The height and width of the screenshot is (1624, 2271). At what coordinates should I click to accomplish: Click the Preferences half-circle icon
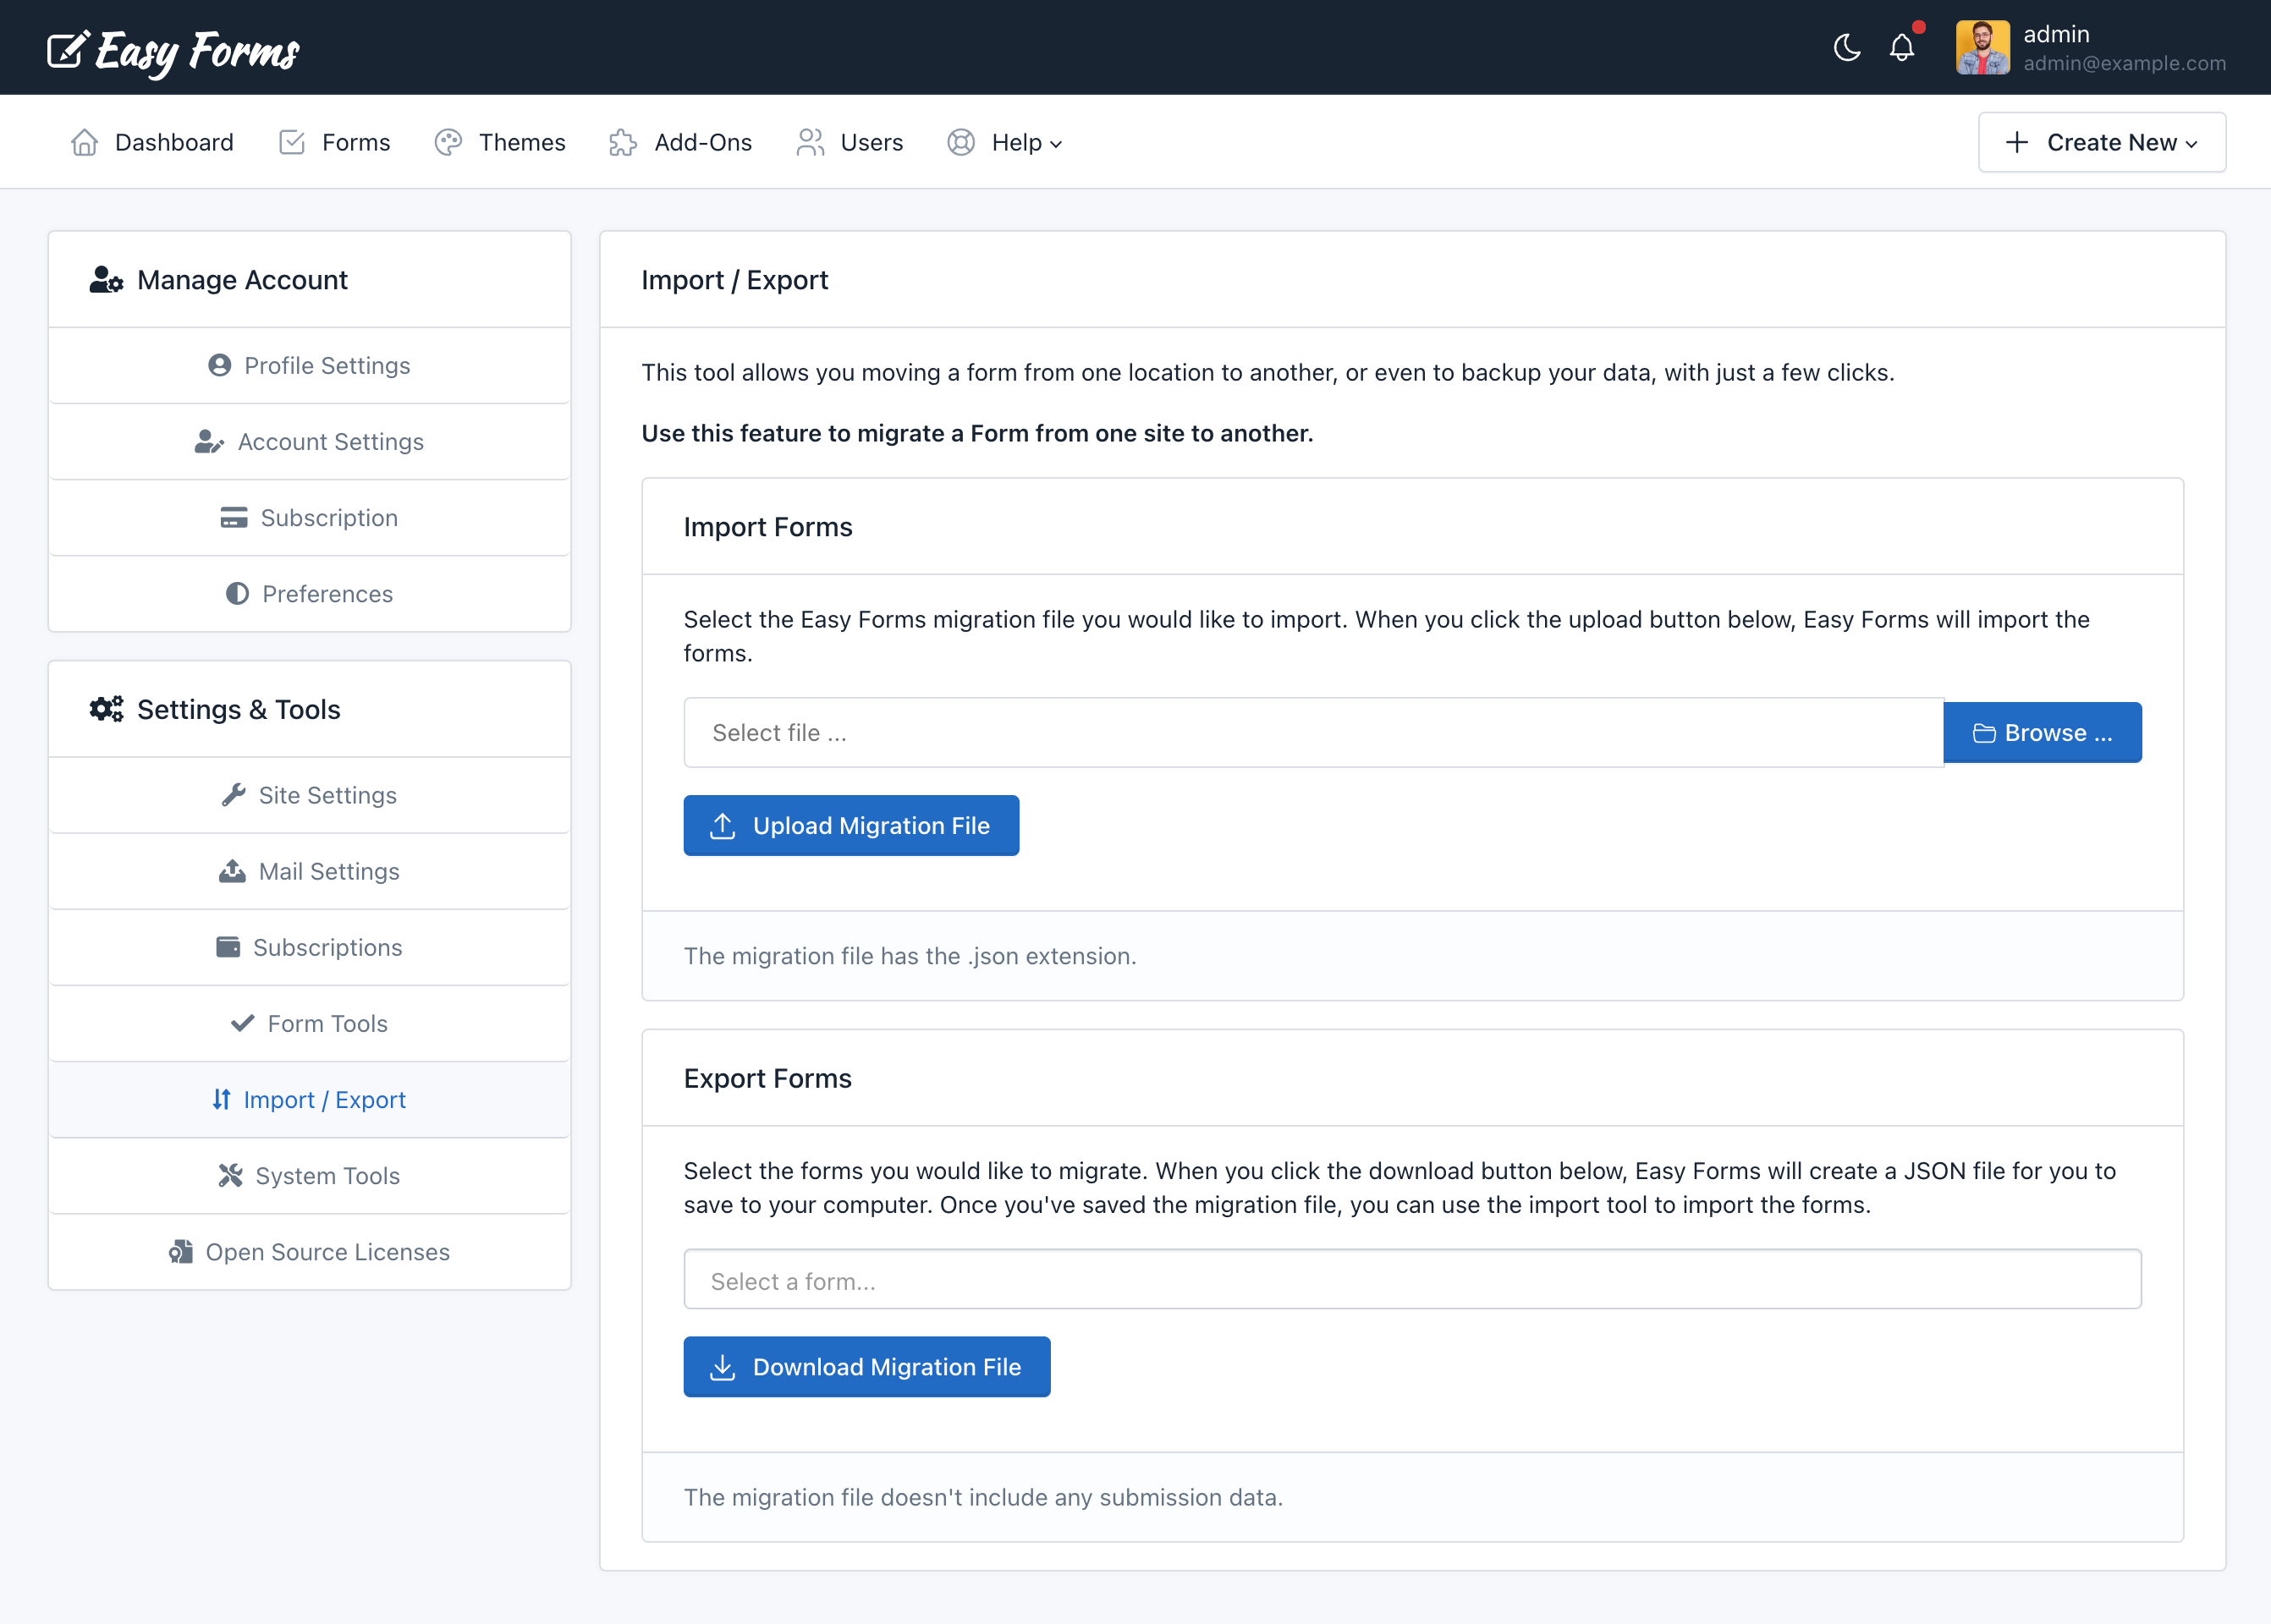coord(237,594)
